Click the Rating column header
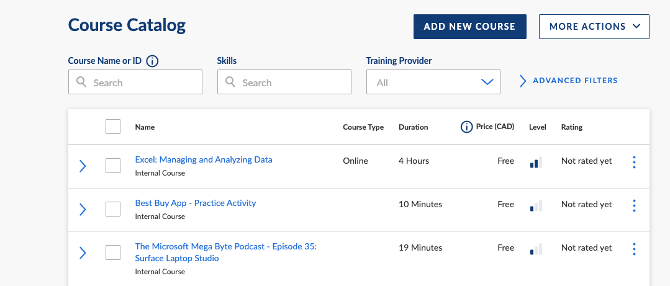Screen dimensions: 670x286 coord(572,127)
